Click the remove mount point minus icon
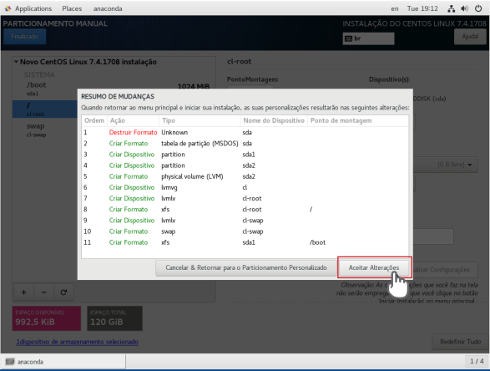490x371 pixels. 43,292
